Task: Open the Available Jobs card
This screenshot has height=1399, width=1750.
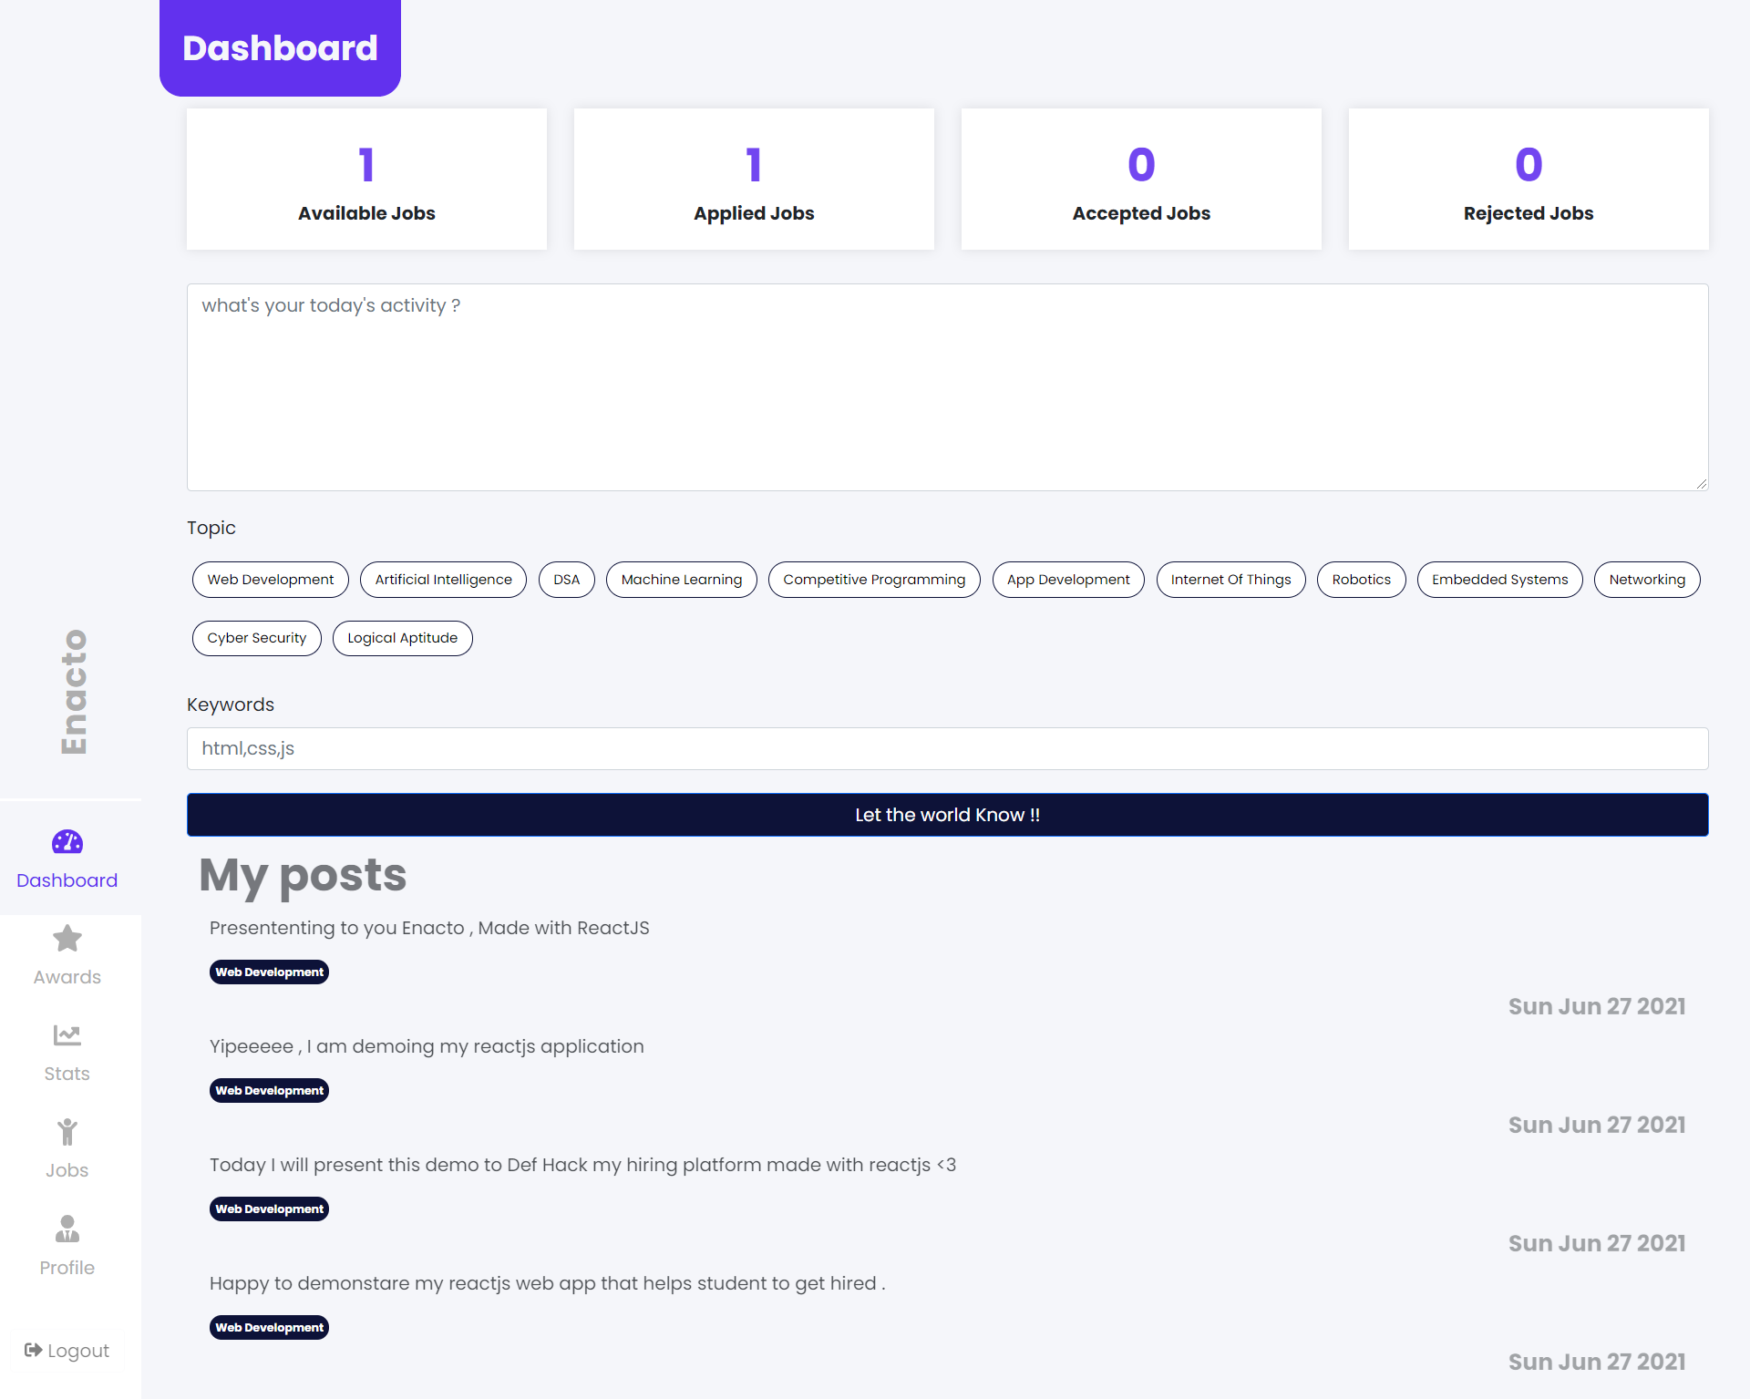Action: [x=366, y=180]
